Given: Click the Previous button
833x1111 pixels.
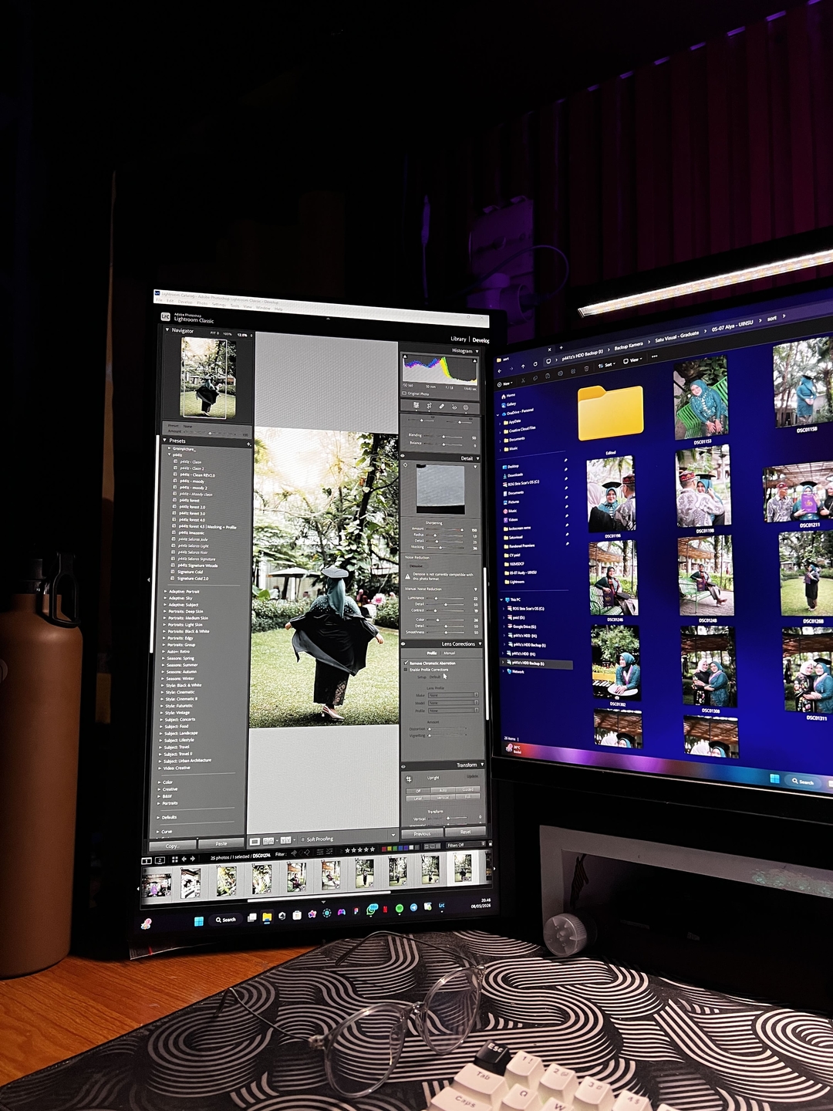Looking at the screenshot, I should click(x=422, y=834).
